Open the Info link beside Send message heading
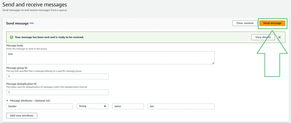The width and height of the screenshot is (291, 123). [x=32, y=23]
